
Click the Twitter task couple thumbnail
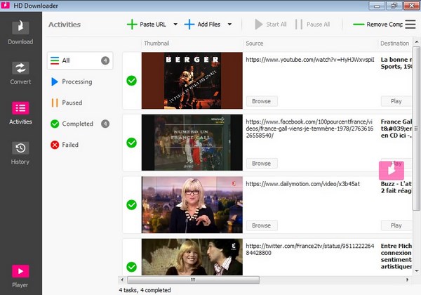coord(192,257)
